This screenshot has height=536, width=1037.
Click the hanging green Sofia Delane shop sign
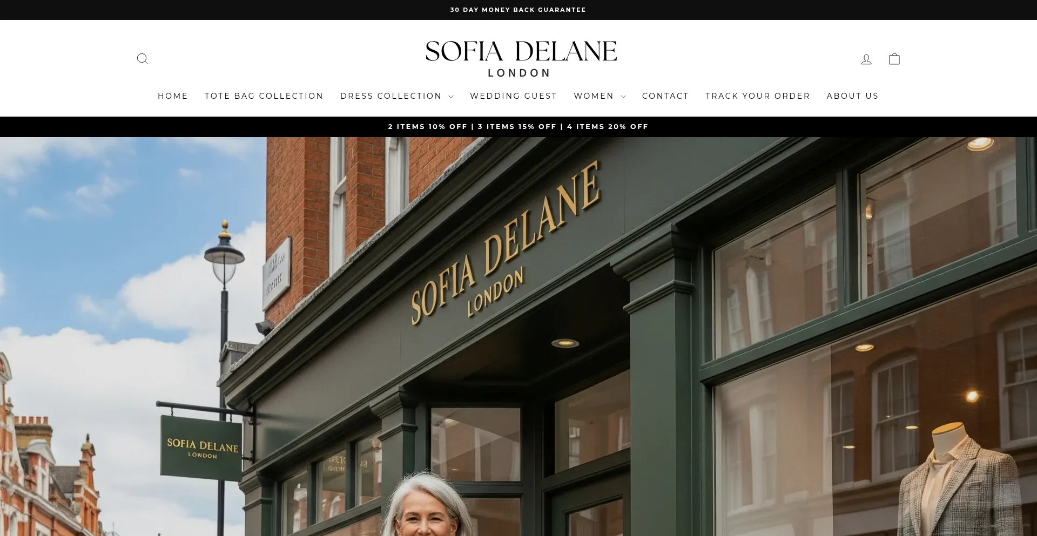tap(201, 448)
